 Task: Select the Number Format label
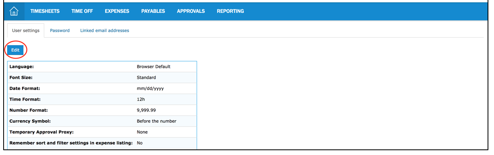pos(29,110)
